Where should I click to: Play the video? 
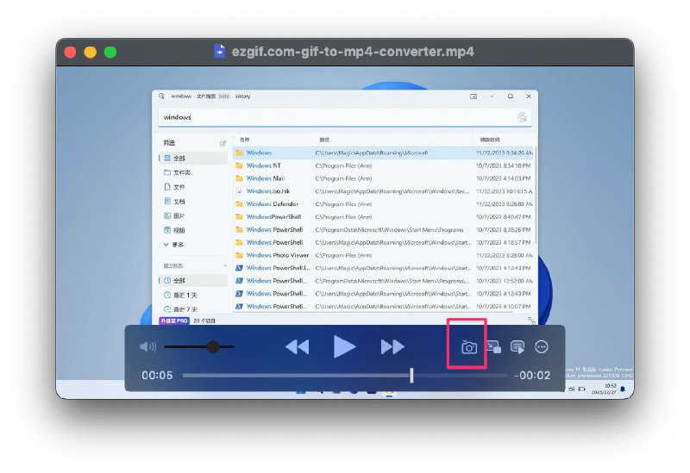(344, 346)
